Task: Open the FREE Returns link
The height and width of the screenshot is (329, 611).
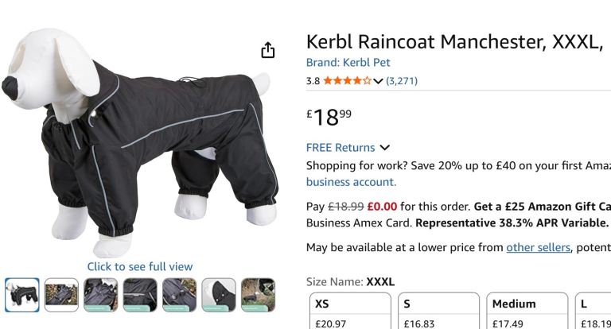Action: click(341, 148)
